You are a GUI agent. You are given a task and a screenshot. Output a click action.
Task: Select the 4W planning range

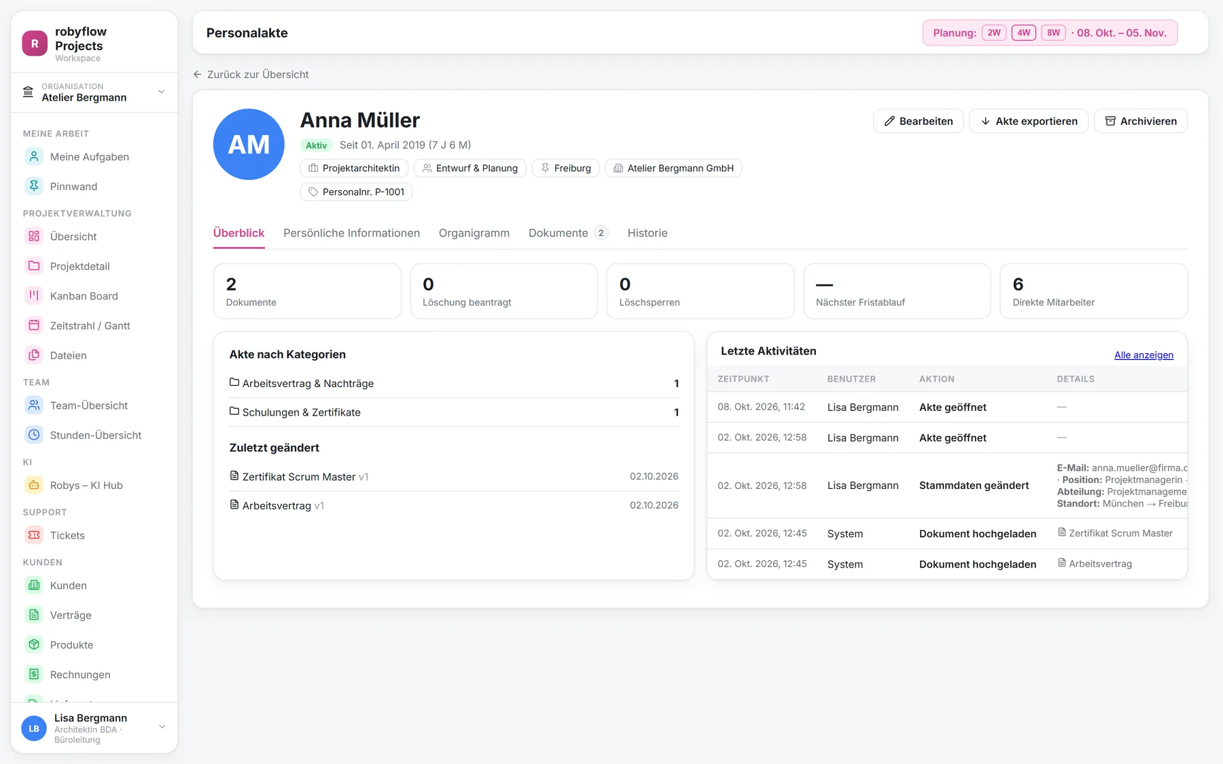tap(1024, 33)
